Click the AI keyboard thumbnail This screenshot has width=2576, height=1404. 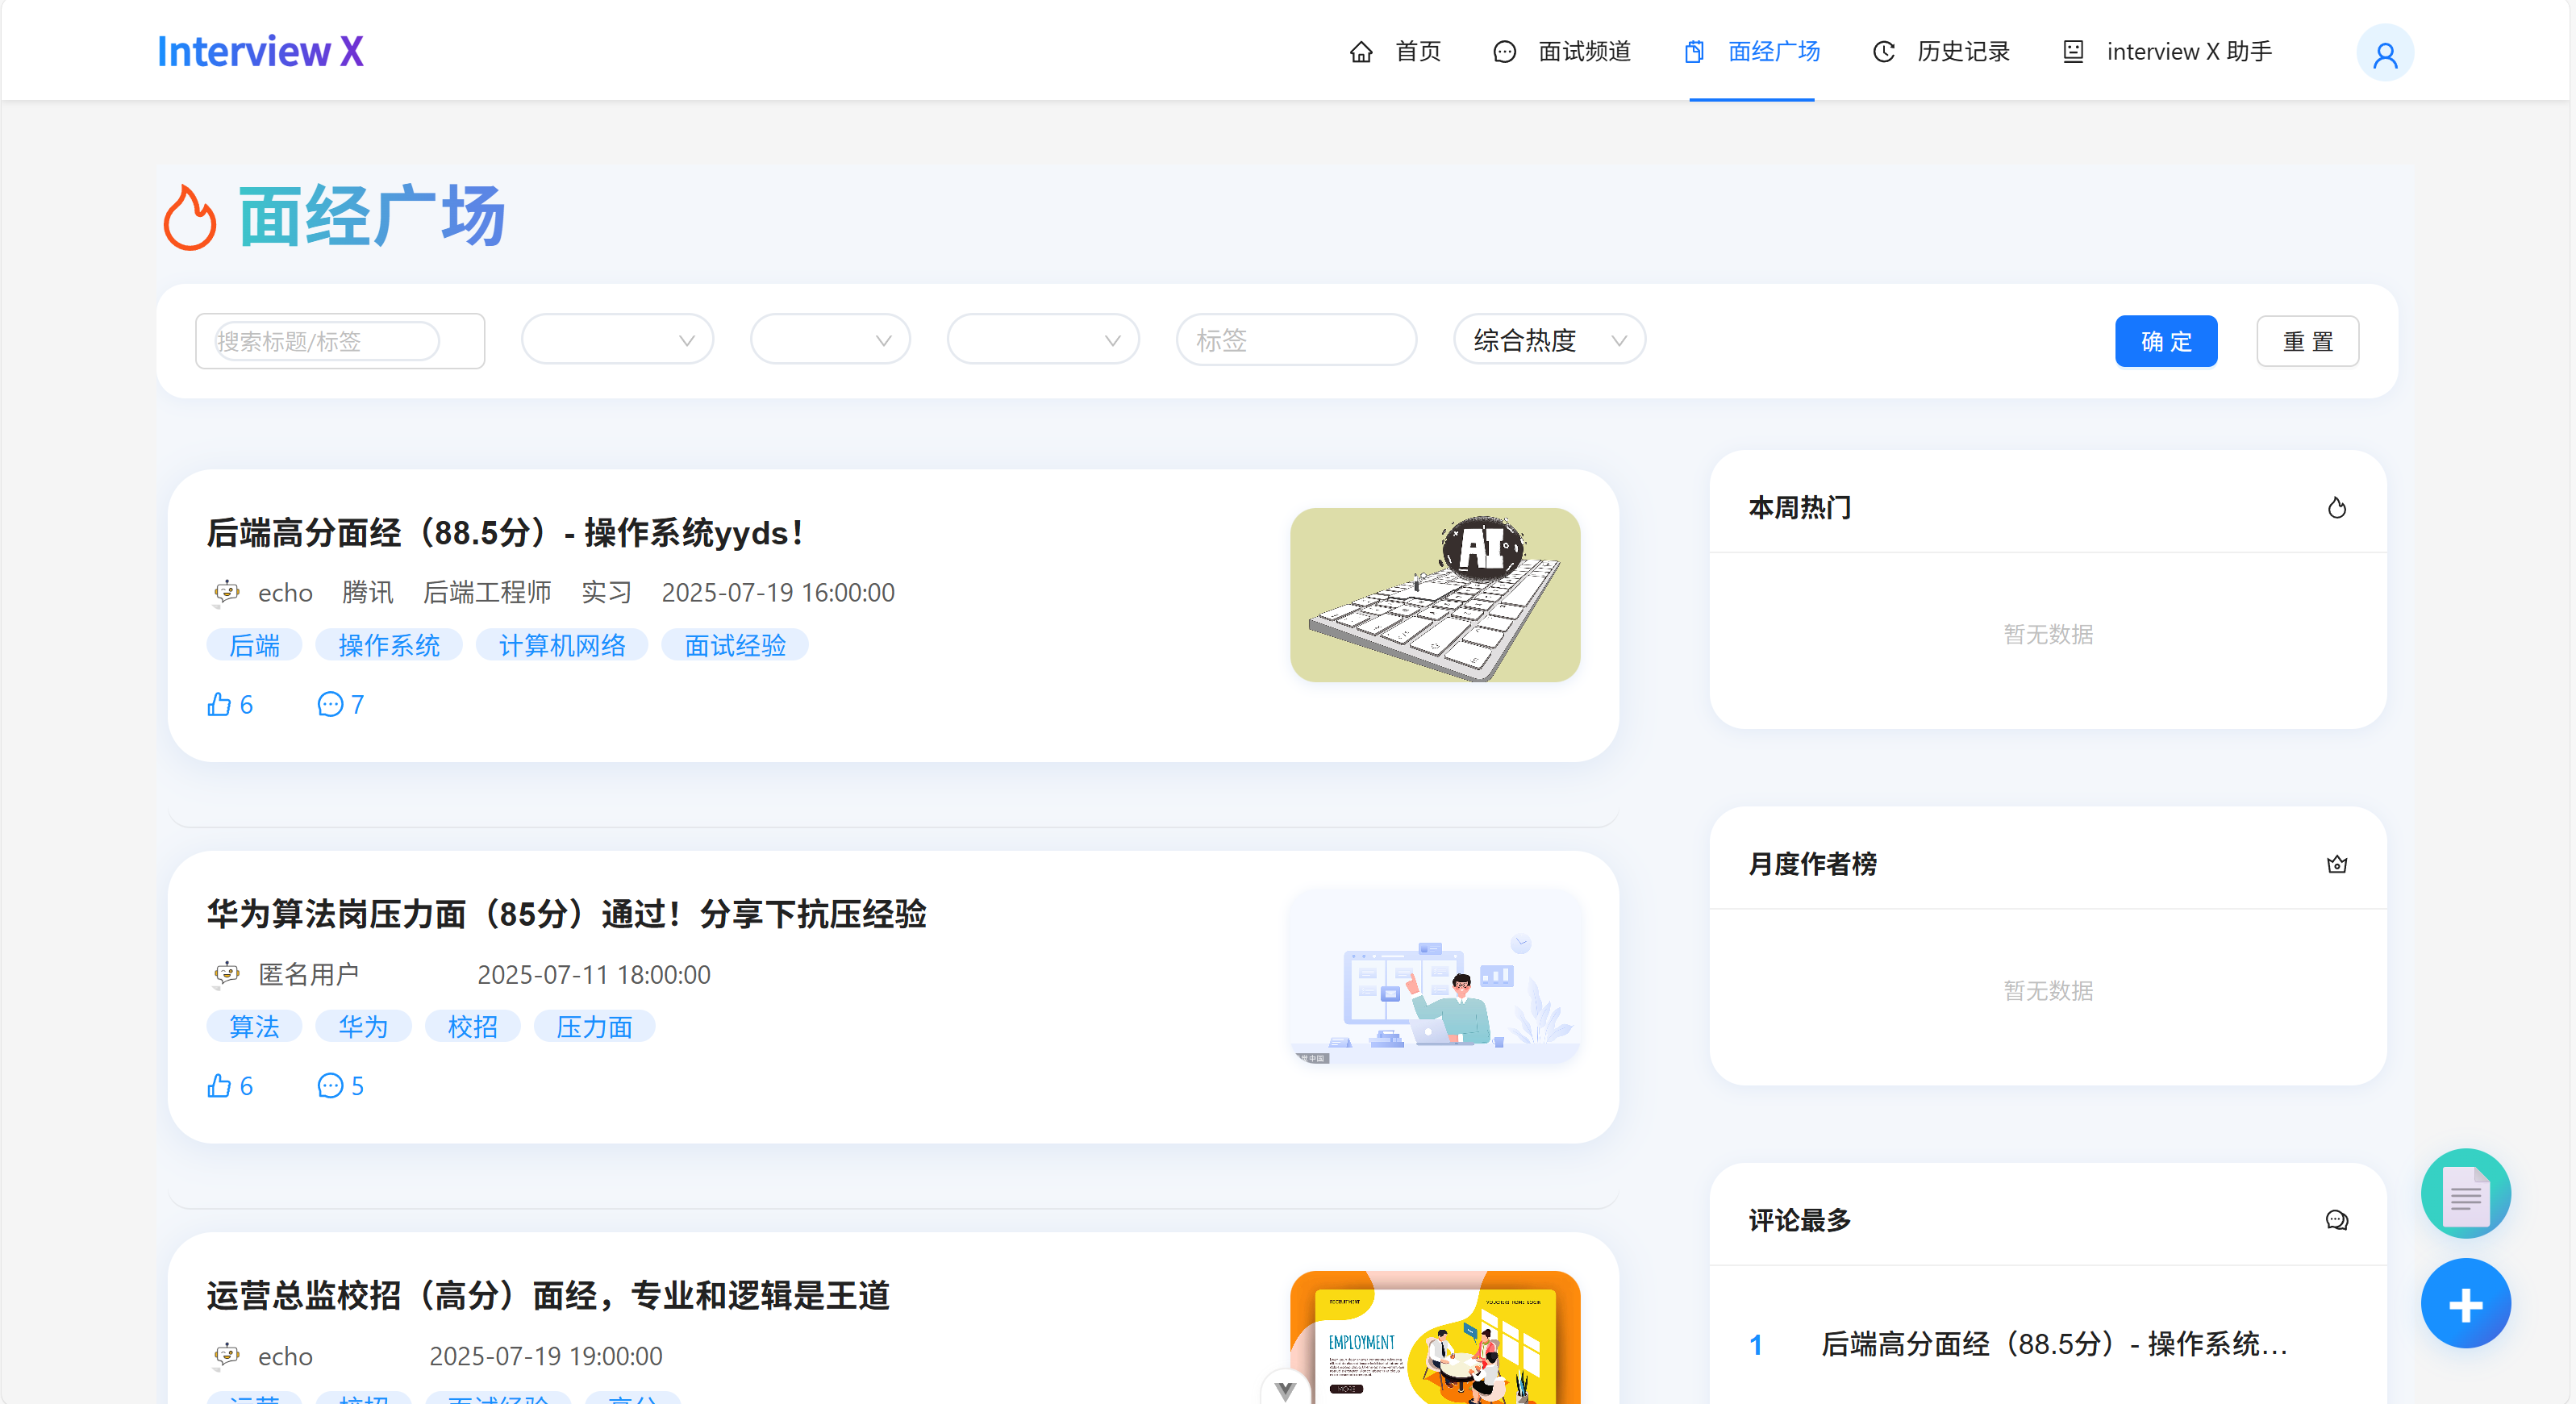pyautogui.click(x=1435, y=595)
